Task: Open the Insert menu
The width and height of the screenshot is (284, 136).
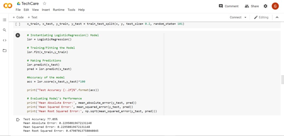Action: (46, 10)
